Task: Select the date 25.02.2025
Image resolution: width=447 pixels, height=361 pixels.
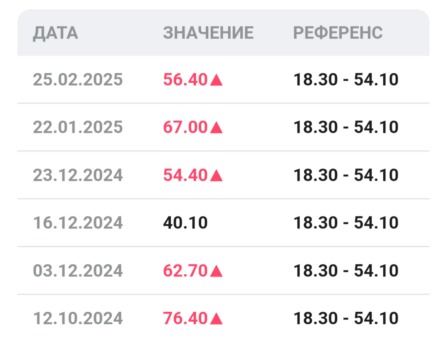Action: [78, 79]
